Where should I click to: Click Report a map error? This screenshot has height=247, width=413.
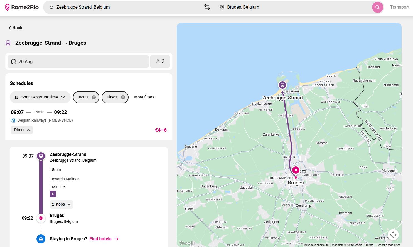(388, 245)
